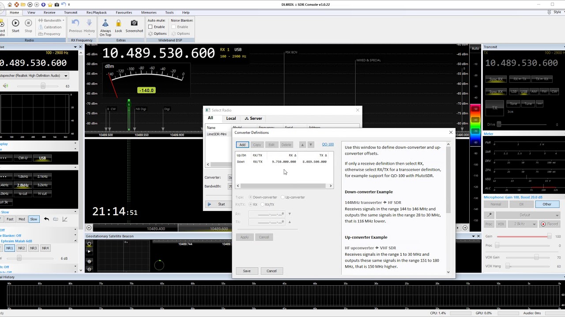Click the rewind icon left of waterfall scrollbar
The image size is (565, 317).
(x=89, y=228)
